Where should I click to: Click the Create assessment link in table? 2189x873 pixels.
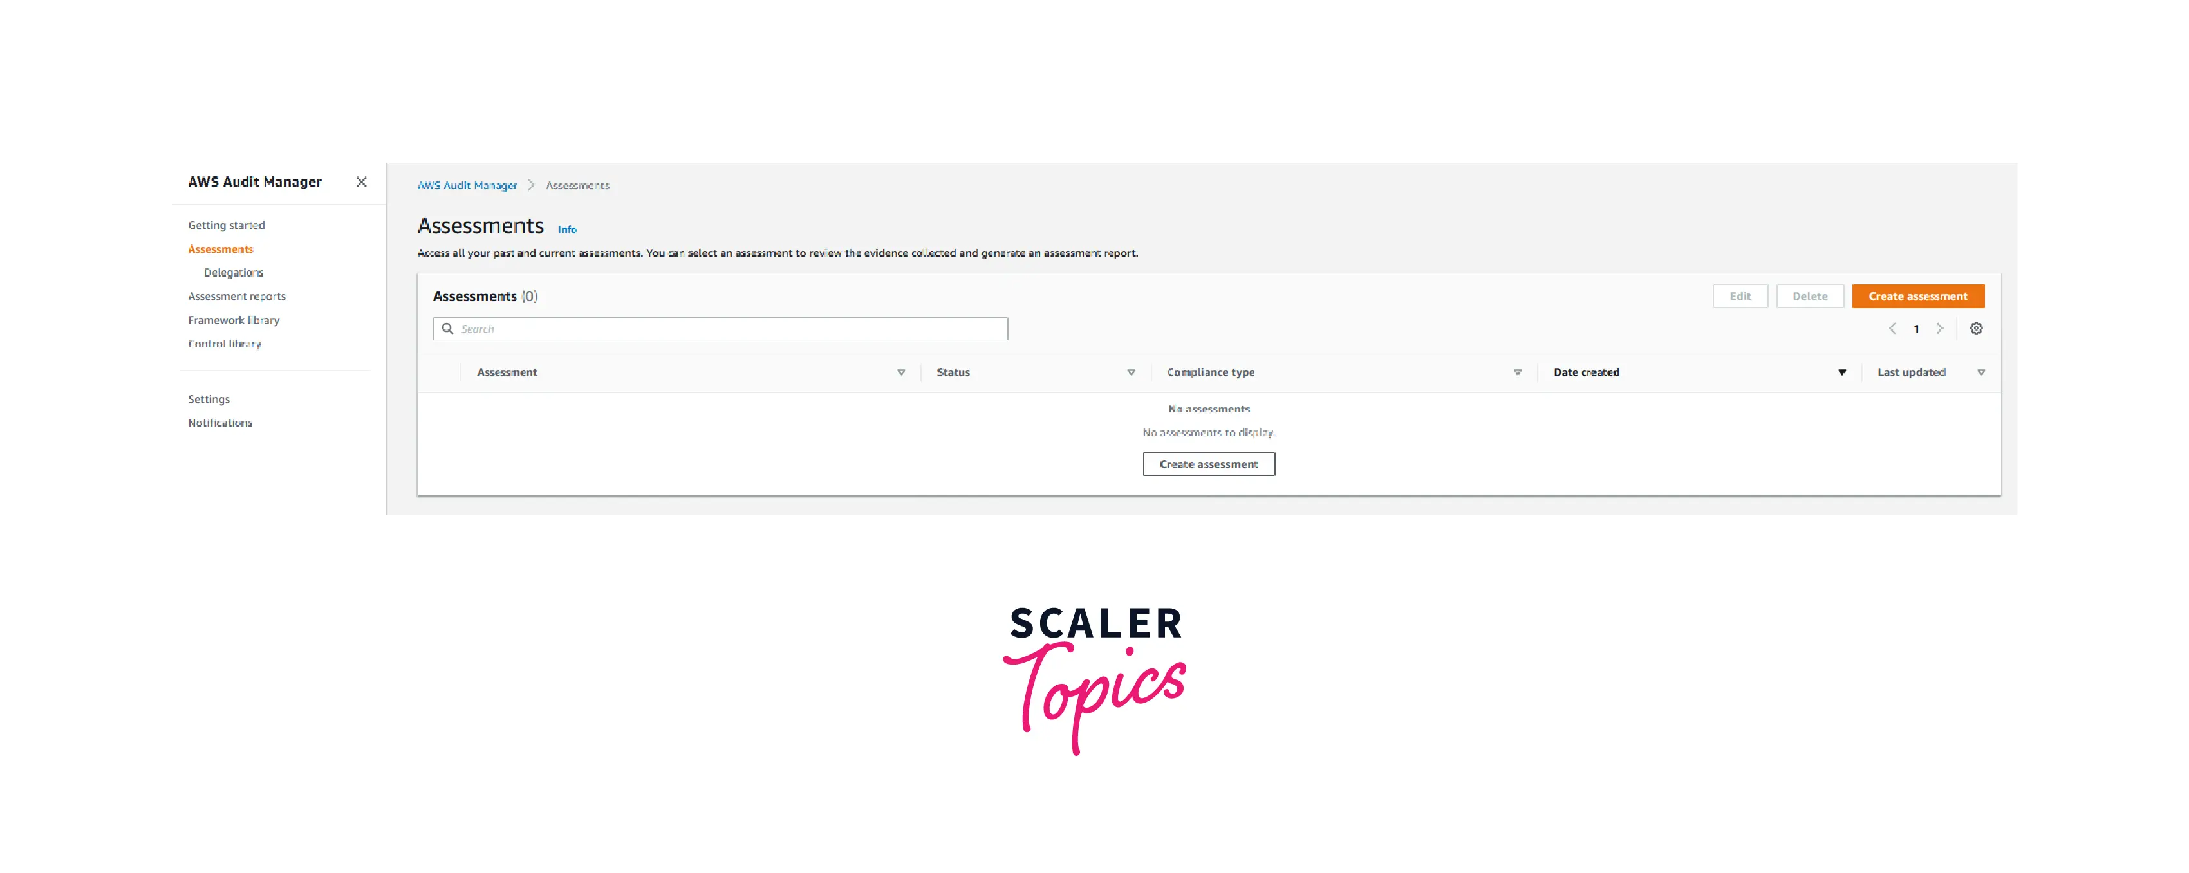tap(1207, 463)
